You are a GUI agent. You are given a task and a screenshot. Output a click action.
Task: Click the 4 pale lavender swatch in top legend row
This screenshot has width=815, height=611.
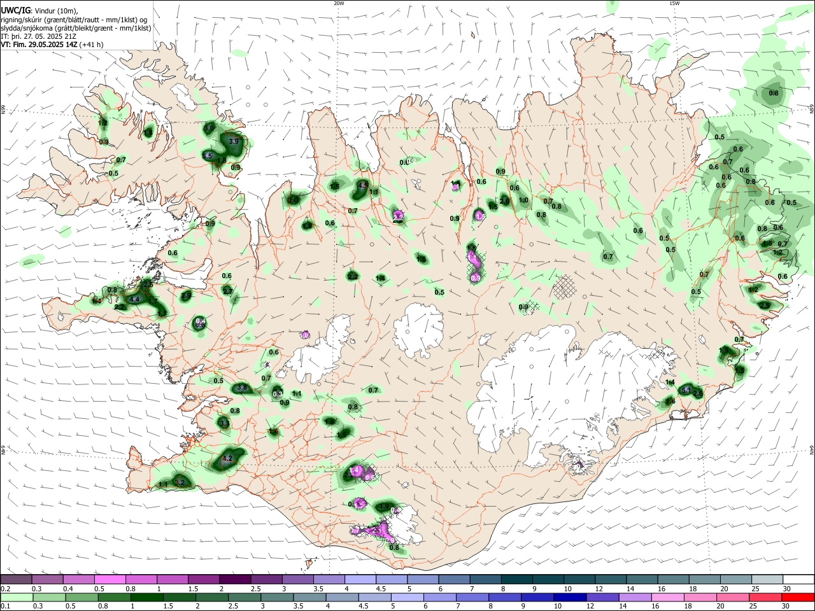(x=360, y=580)
